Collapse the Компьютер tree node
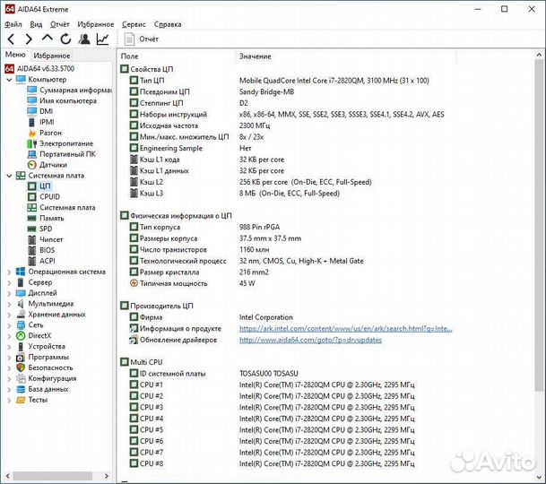This screenshot has width=546, height=484. 9,80
